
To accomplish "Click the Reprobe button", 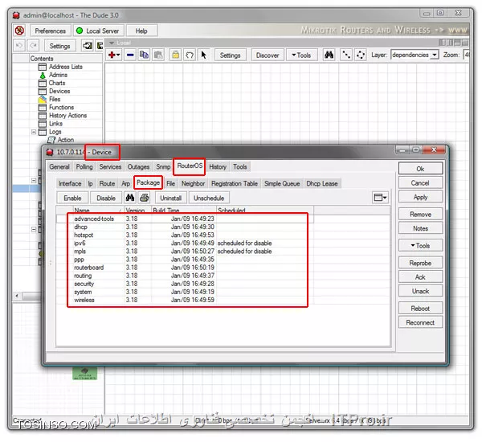I will pos(420,263).
